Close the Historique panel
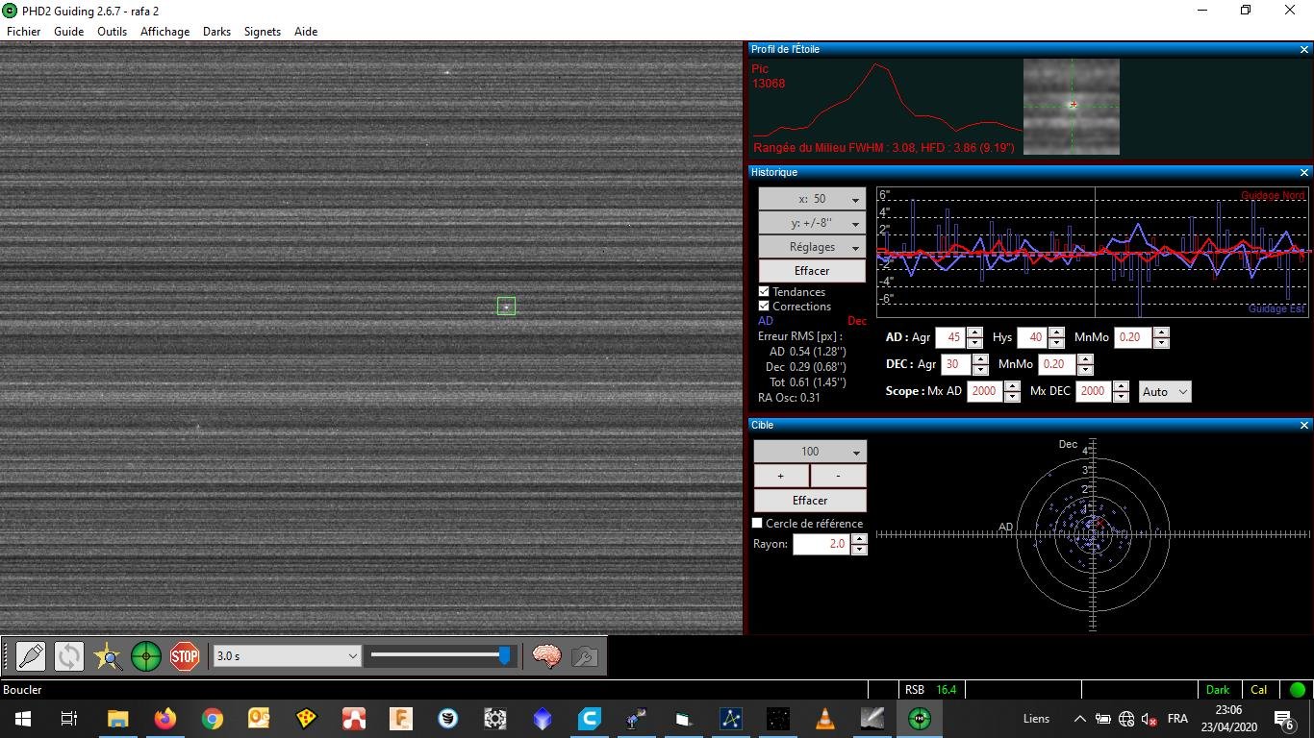The image size is (1314, 738). click(x=1304, y=172)
